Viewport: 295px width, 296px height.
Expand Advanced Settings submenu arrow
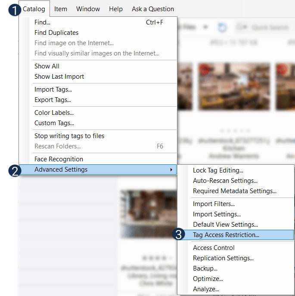[x=172, y=170]
